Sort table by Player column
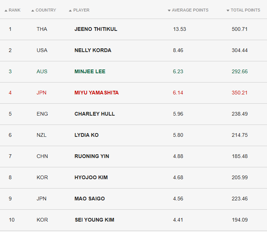 click(x=81, y=10)
